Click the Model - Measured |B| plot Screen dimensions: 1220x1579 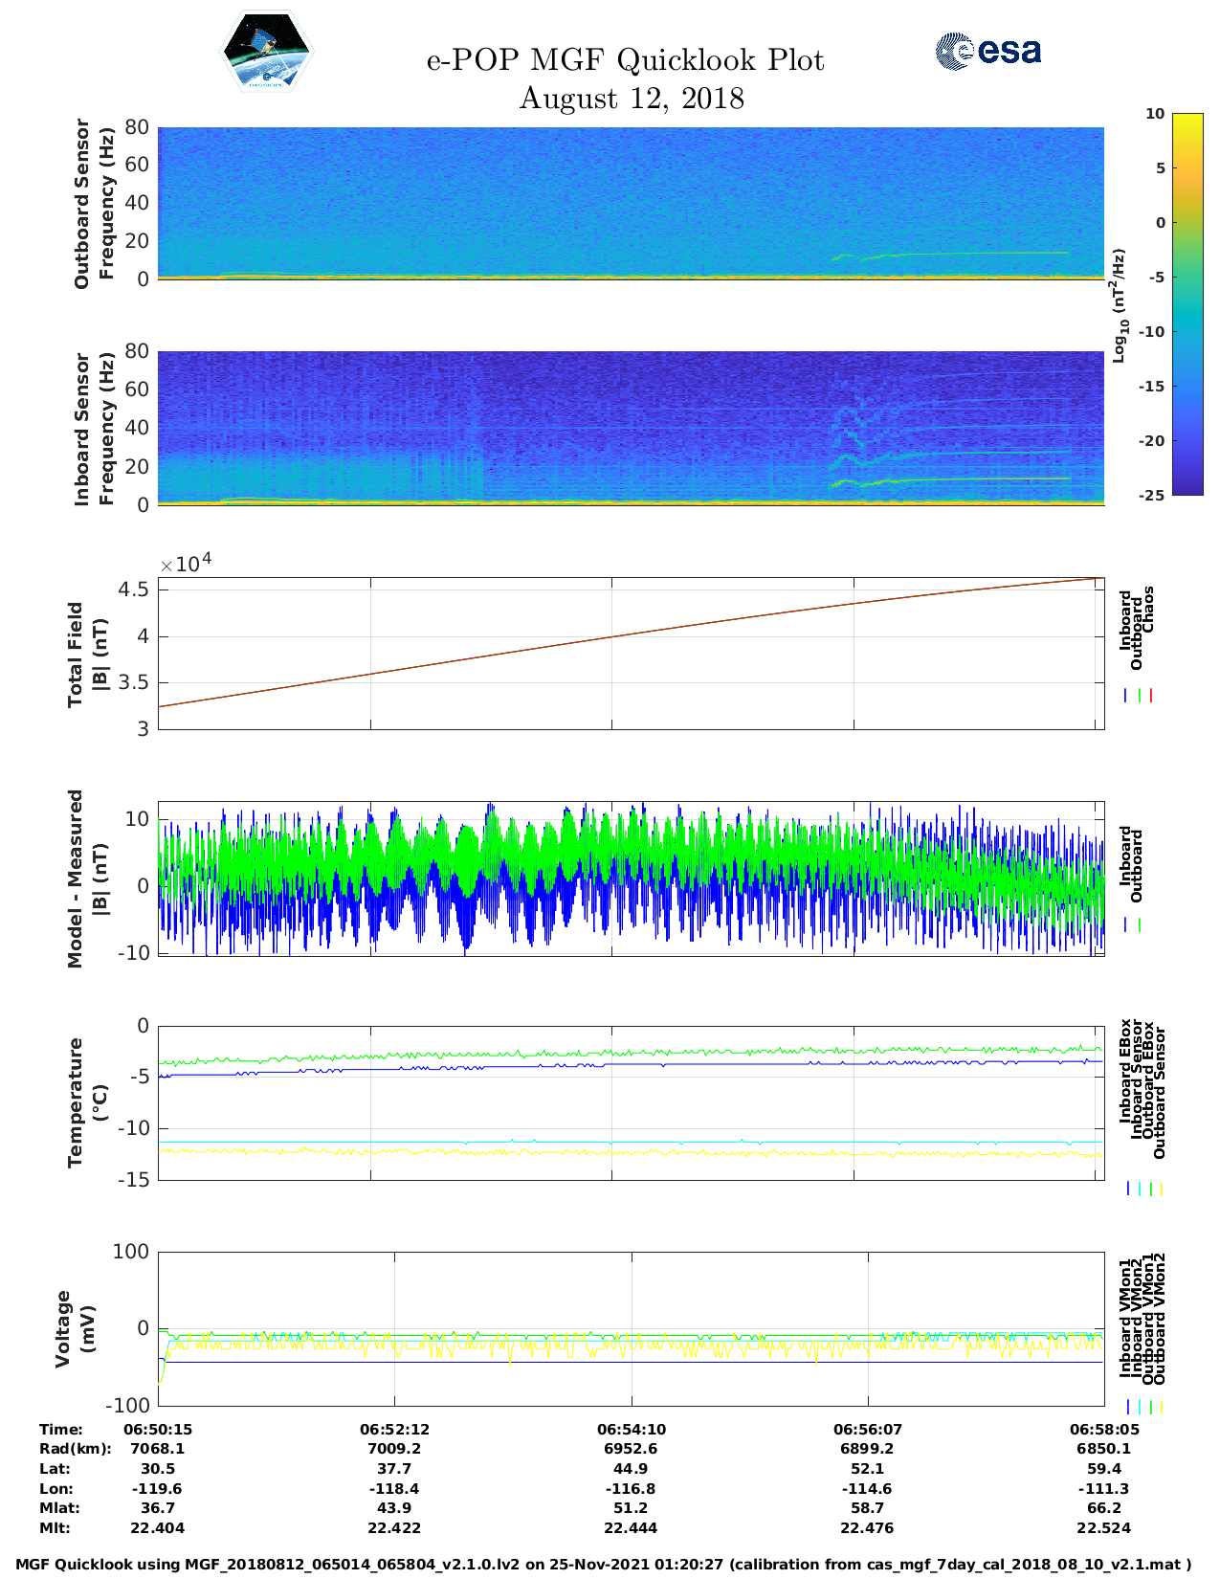(x=631, y=878)
